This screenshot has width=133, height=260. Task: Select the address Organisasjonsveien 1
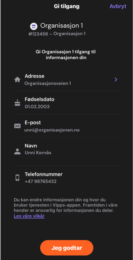click(48, 83)
